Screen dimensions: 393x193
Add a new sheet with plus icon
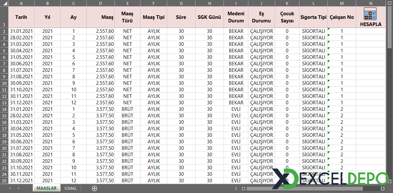95,188
